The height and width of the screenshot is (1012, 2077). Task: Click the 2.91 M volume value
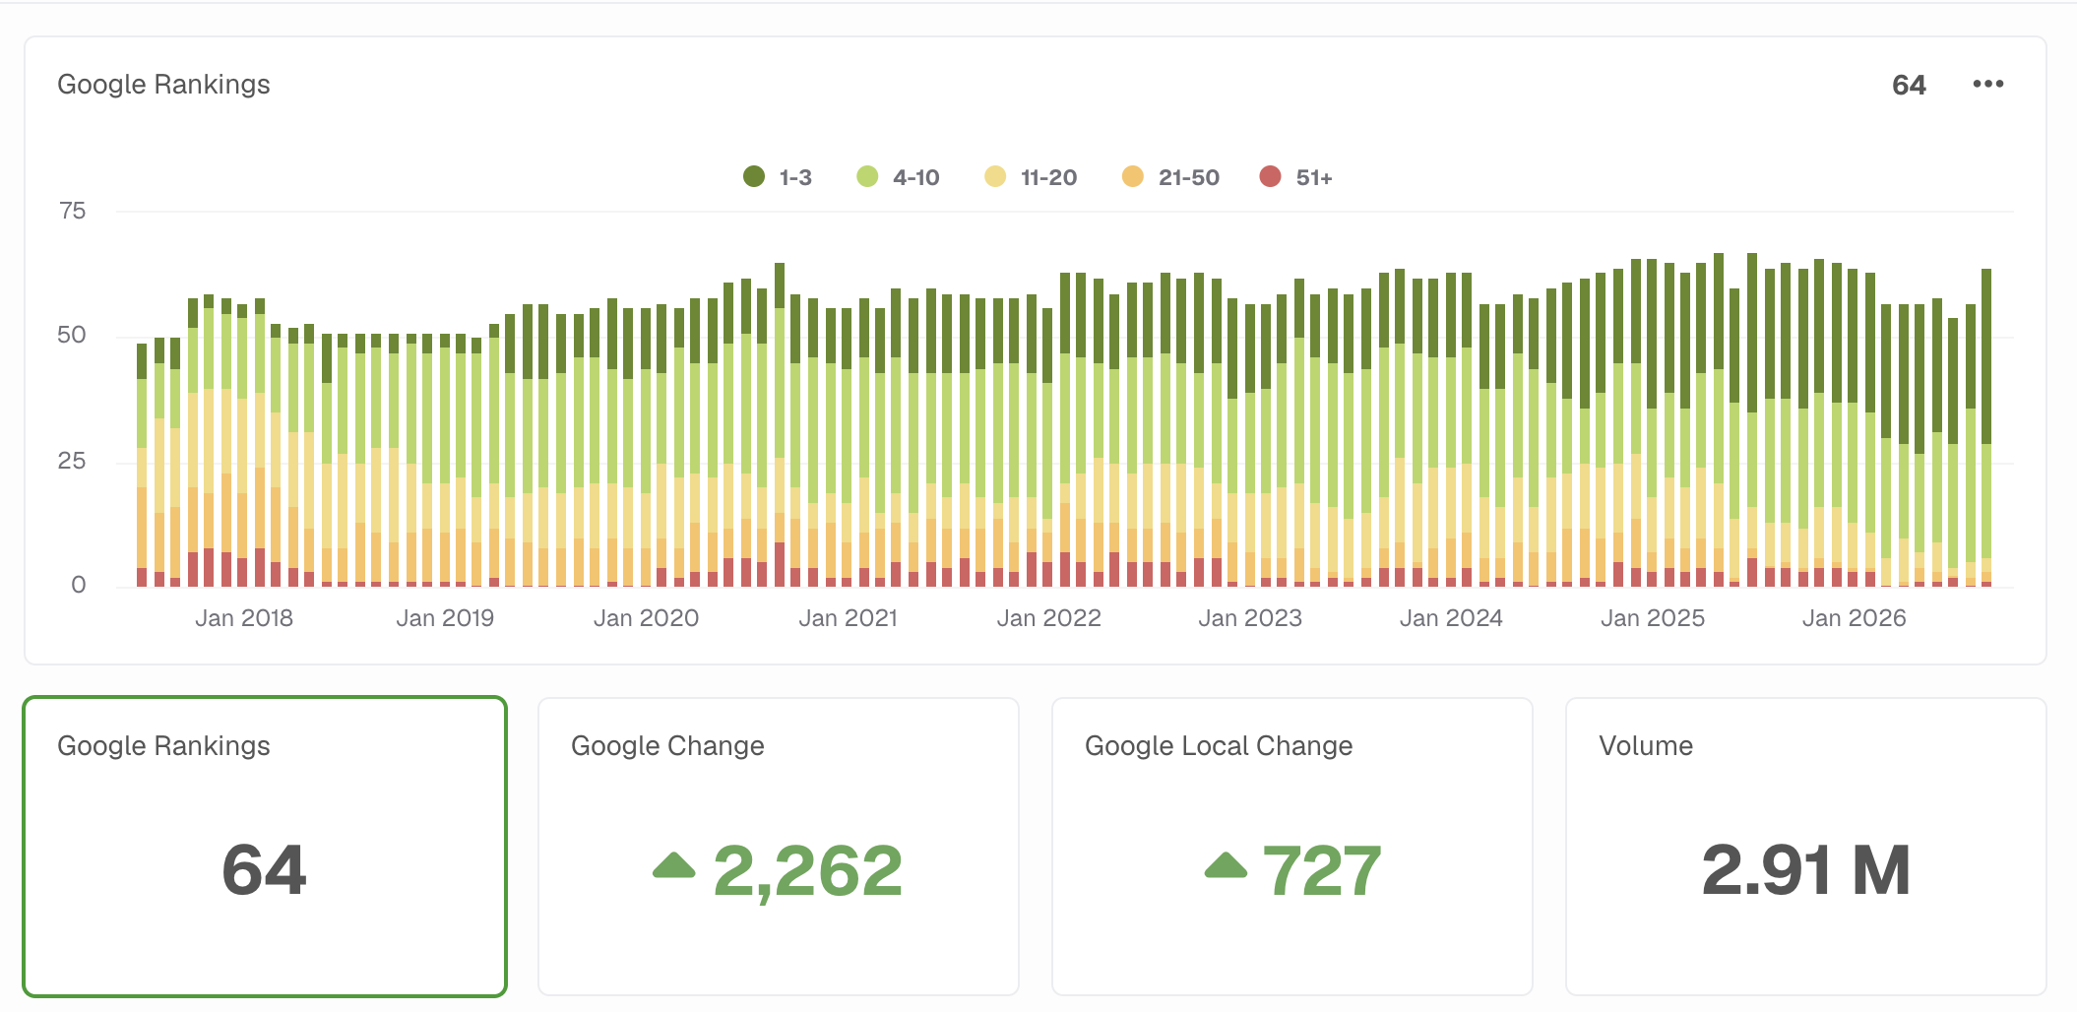[1806, 870]
